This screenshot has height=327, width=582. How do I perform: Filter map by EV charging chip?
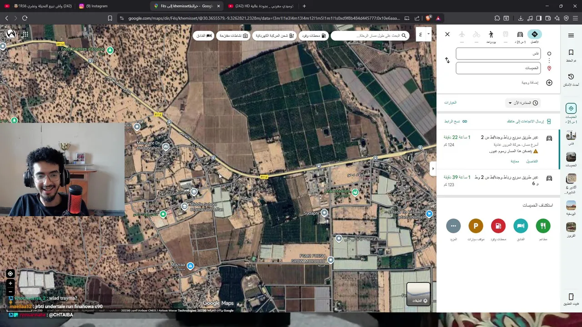(275, 35)
